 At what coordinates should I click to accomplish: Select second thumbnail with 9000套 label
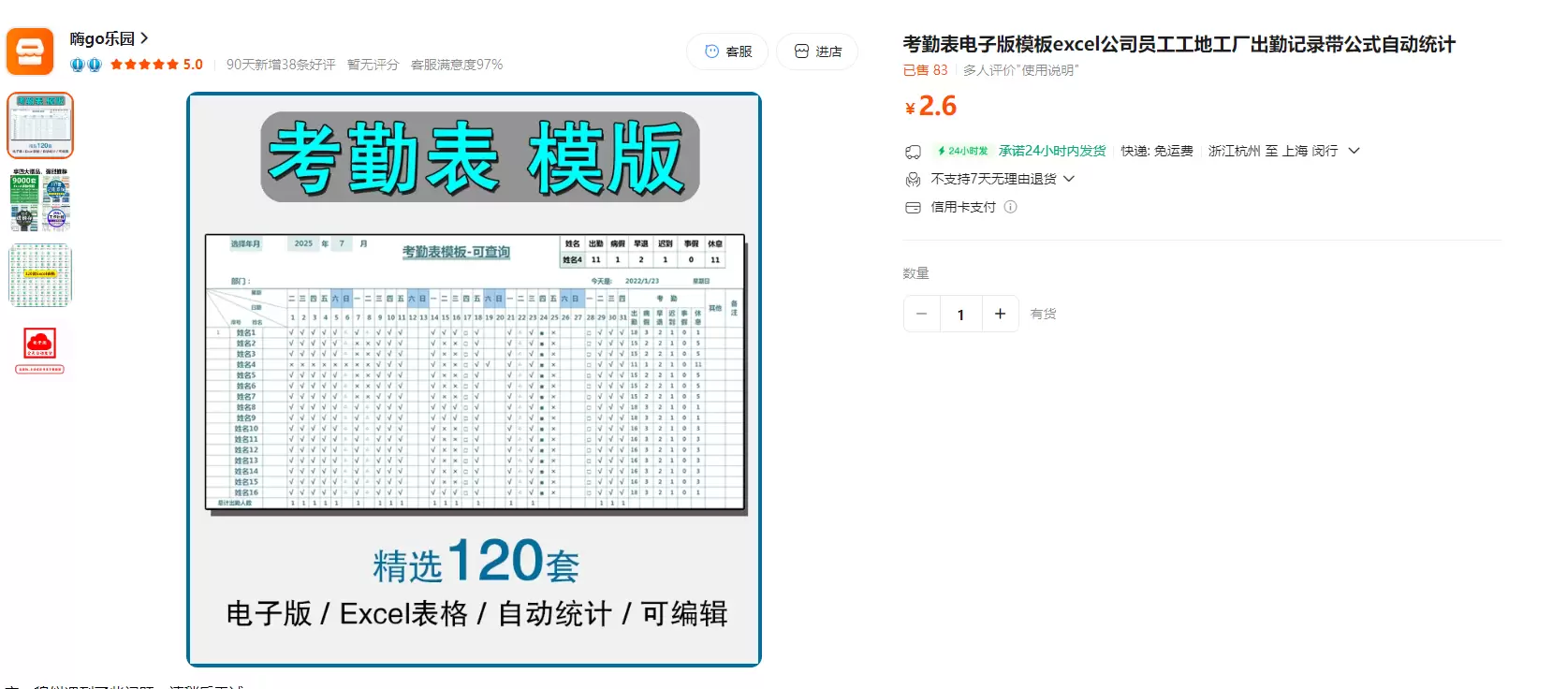[x=40, y=200]
